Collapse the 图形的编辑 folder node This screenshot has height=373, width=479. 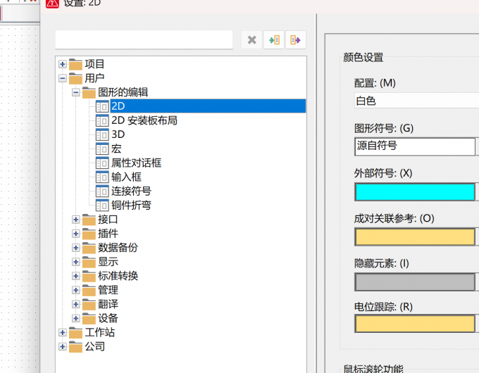click(76, 92)
